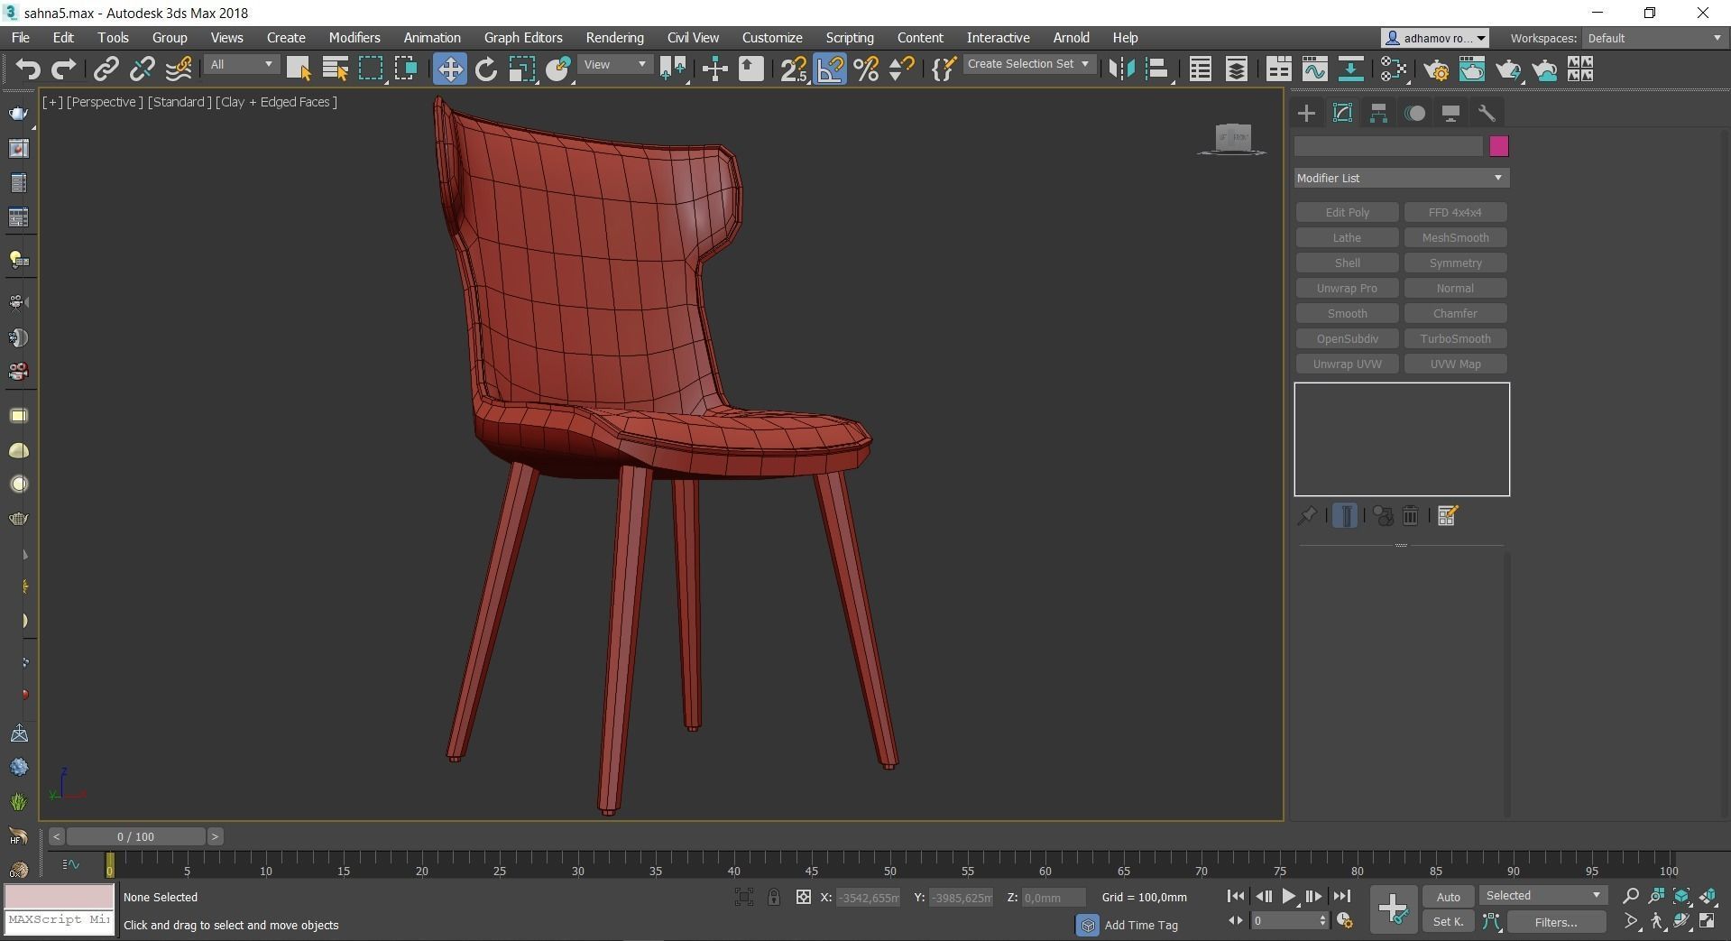This screenshot has width=1731, height=941.
Task: Open the Arnold menu
Action: point(1071,38)
